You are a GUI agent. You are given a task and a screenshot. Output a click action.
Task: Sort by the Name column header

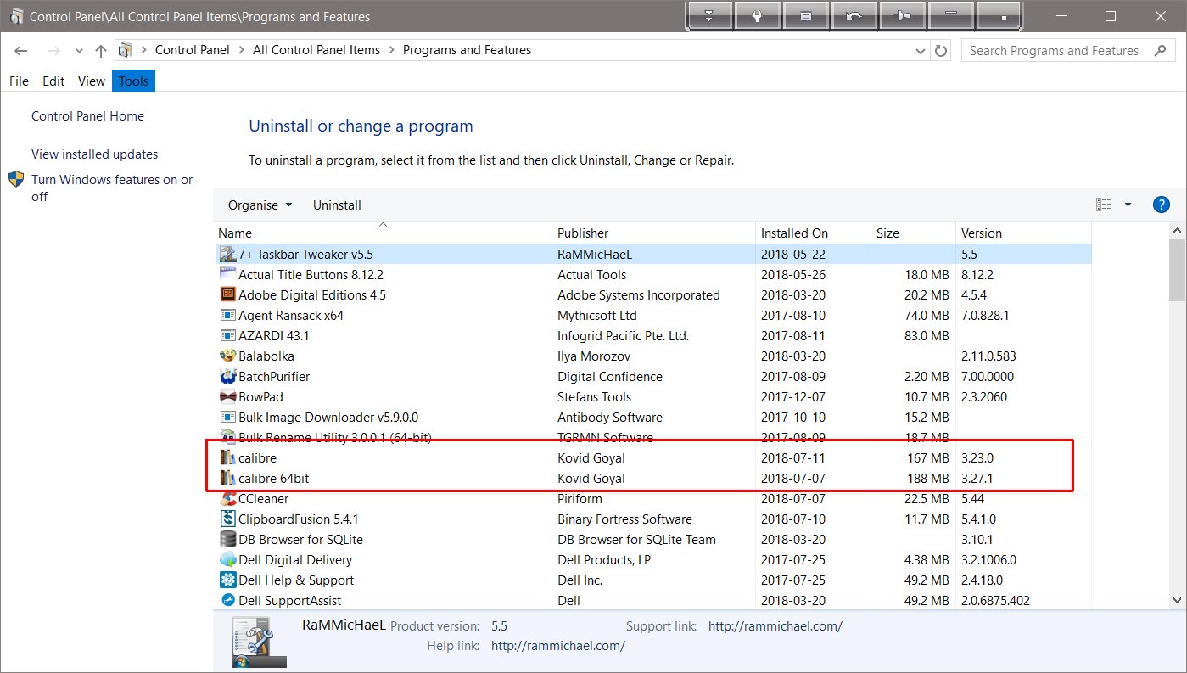pos(382,233)
